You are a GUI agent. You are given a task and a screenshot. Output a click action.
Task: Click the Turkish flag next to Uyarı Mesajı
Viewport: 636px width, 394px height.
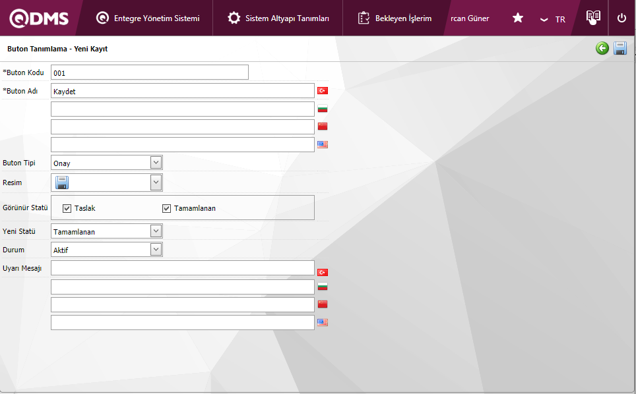[323, 272]
